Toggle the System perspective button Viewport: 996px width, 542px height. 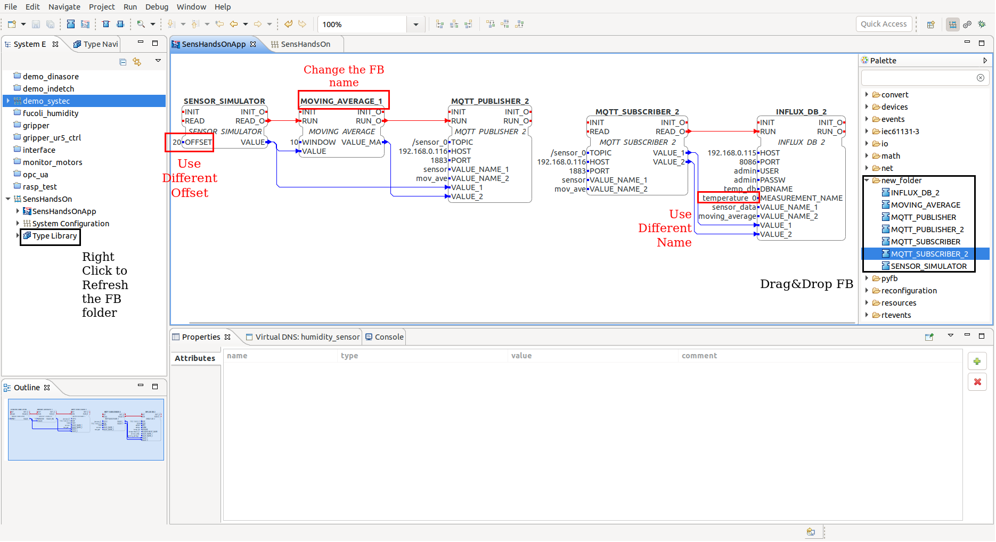[952, 24]
